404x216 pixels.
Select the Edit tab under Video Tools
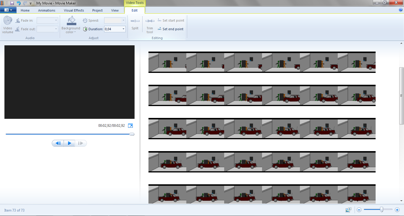tap(135, 10)
